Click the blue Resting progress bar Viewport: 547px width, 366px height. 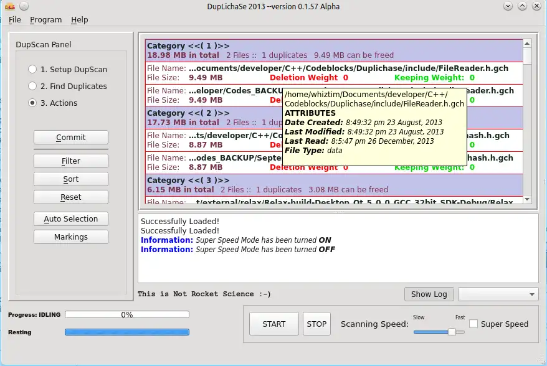[x=127, y=332]
